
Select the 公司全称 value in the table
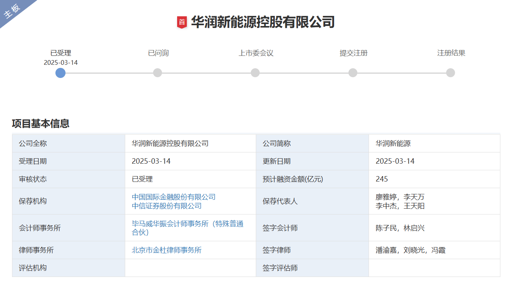[170, 144]
